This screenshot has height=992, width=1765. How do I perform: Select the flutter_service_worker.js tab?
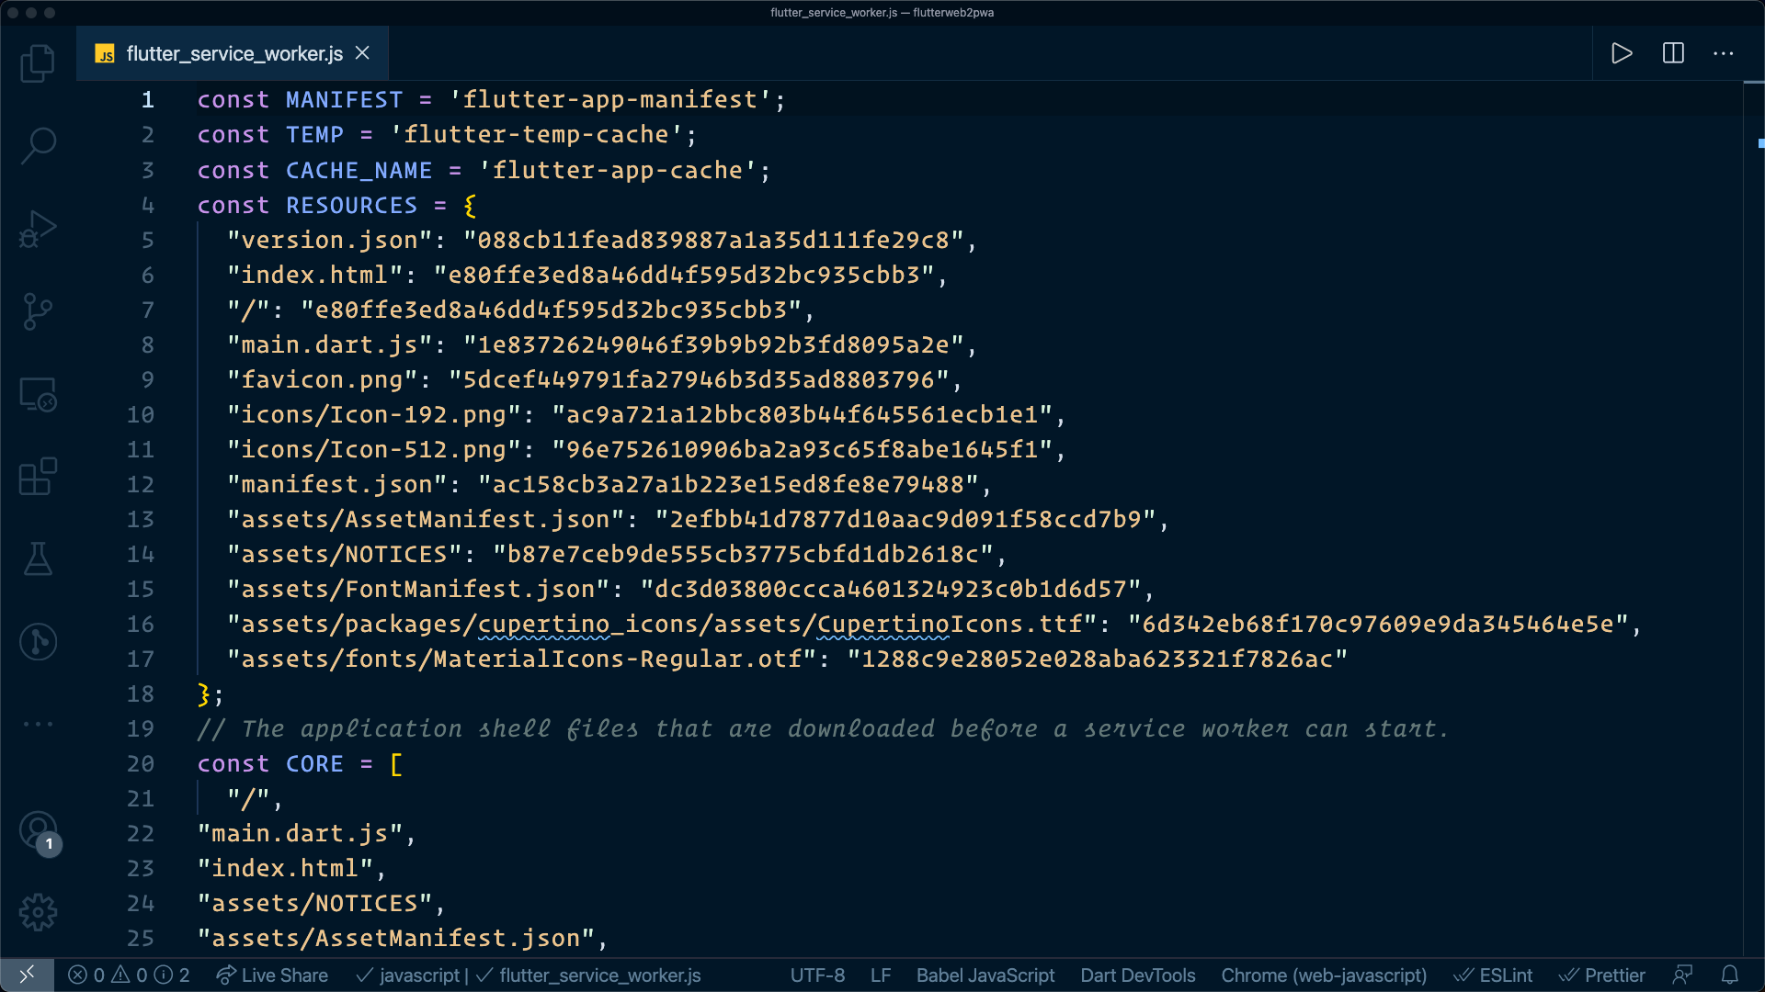pos(233,53)
